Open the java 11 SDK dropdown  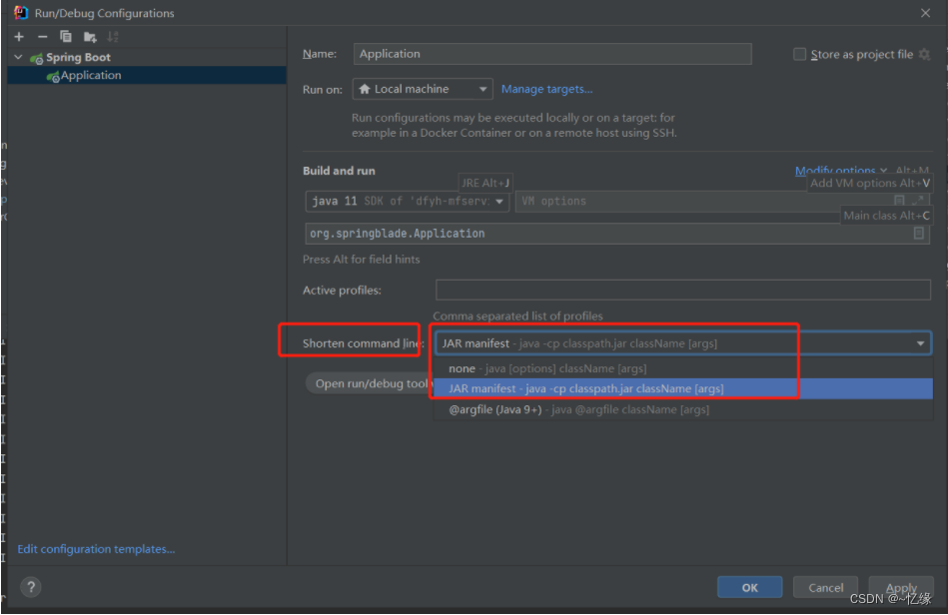[408, 202]
